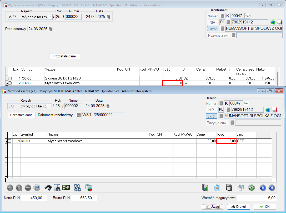
Task: Click the window pie chart icon
Action: click(89, 188)
